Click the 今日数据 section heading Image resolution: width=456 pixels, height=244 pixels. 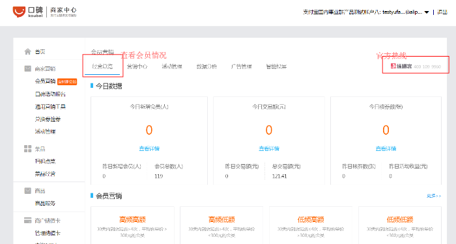pyautogui.click(x=109, y=86)
